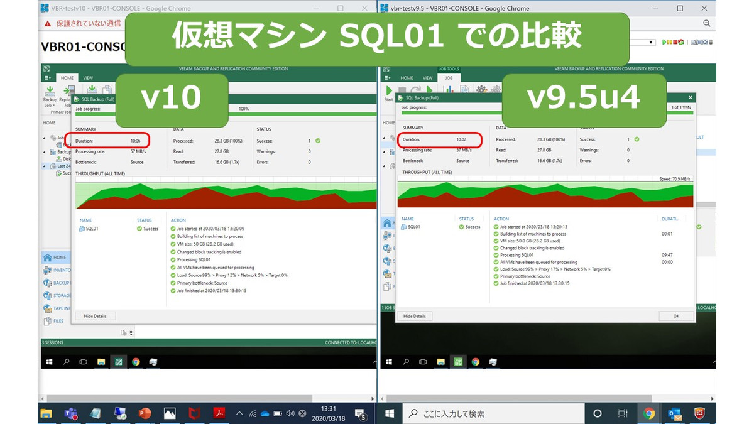Click volume icon in host system tray
754x424 pixels.
pyautogui.click(x=290, y=413)
